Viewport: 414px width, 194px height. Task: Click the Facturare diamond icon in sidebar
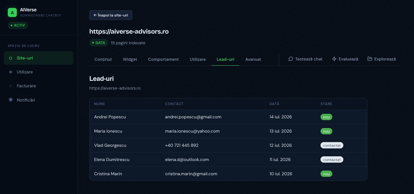tap(11, 86)
